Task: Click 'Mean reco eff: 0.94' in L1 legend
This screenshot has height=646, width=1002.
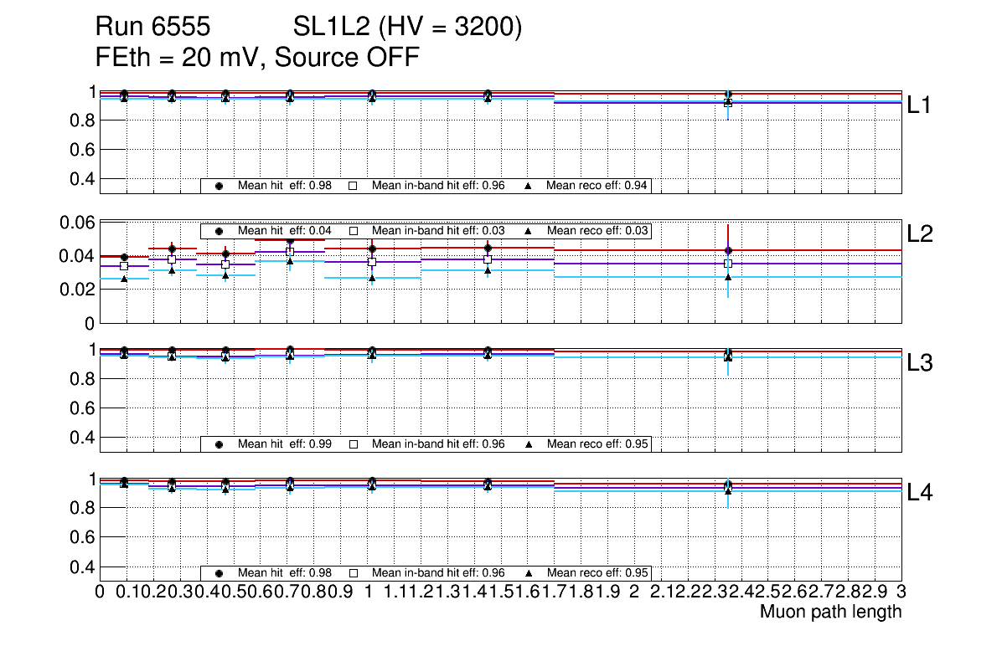Action: coord(597,186)
